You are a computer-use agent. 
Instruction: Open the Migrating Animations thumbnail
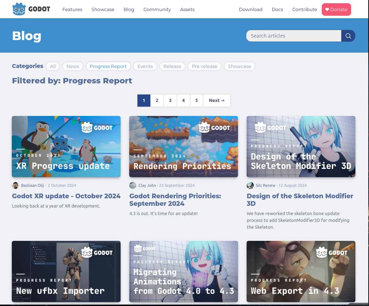click(184, 271)
